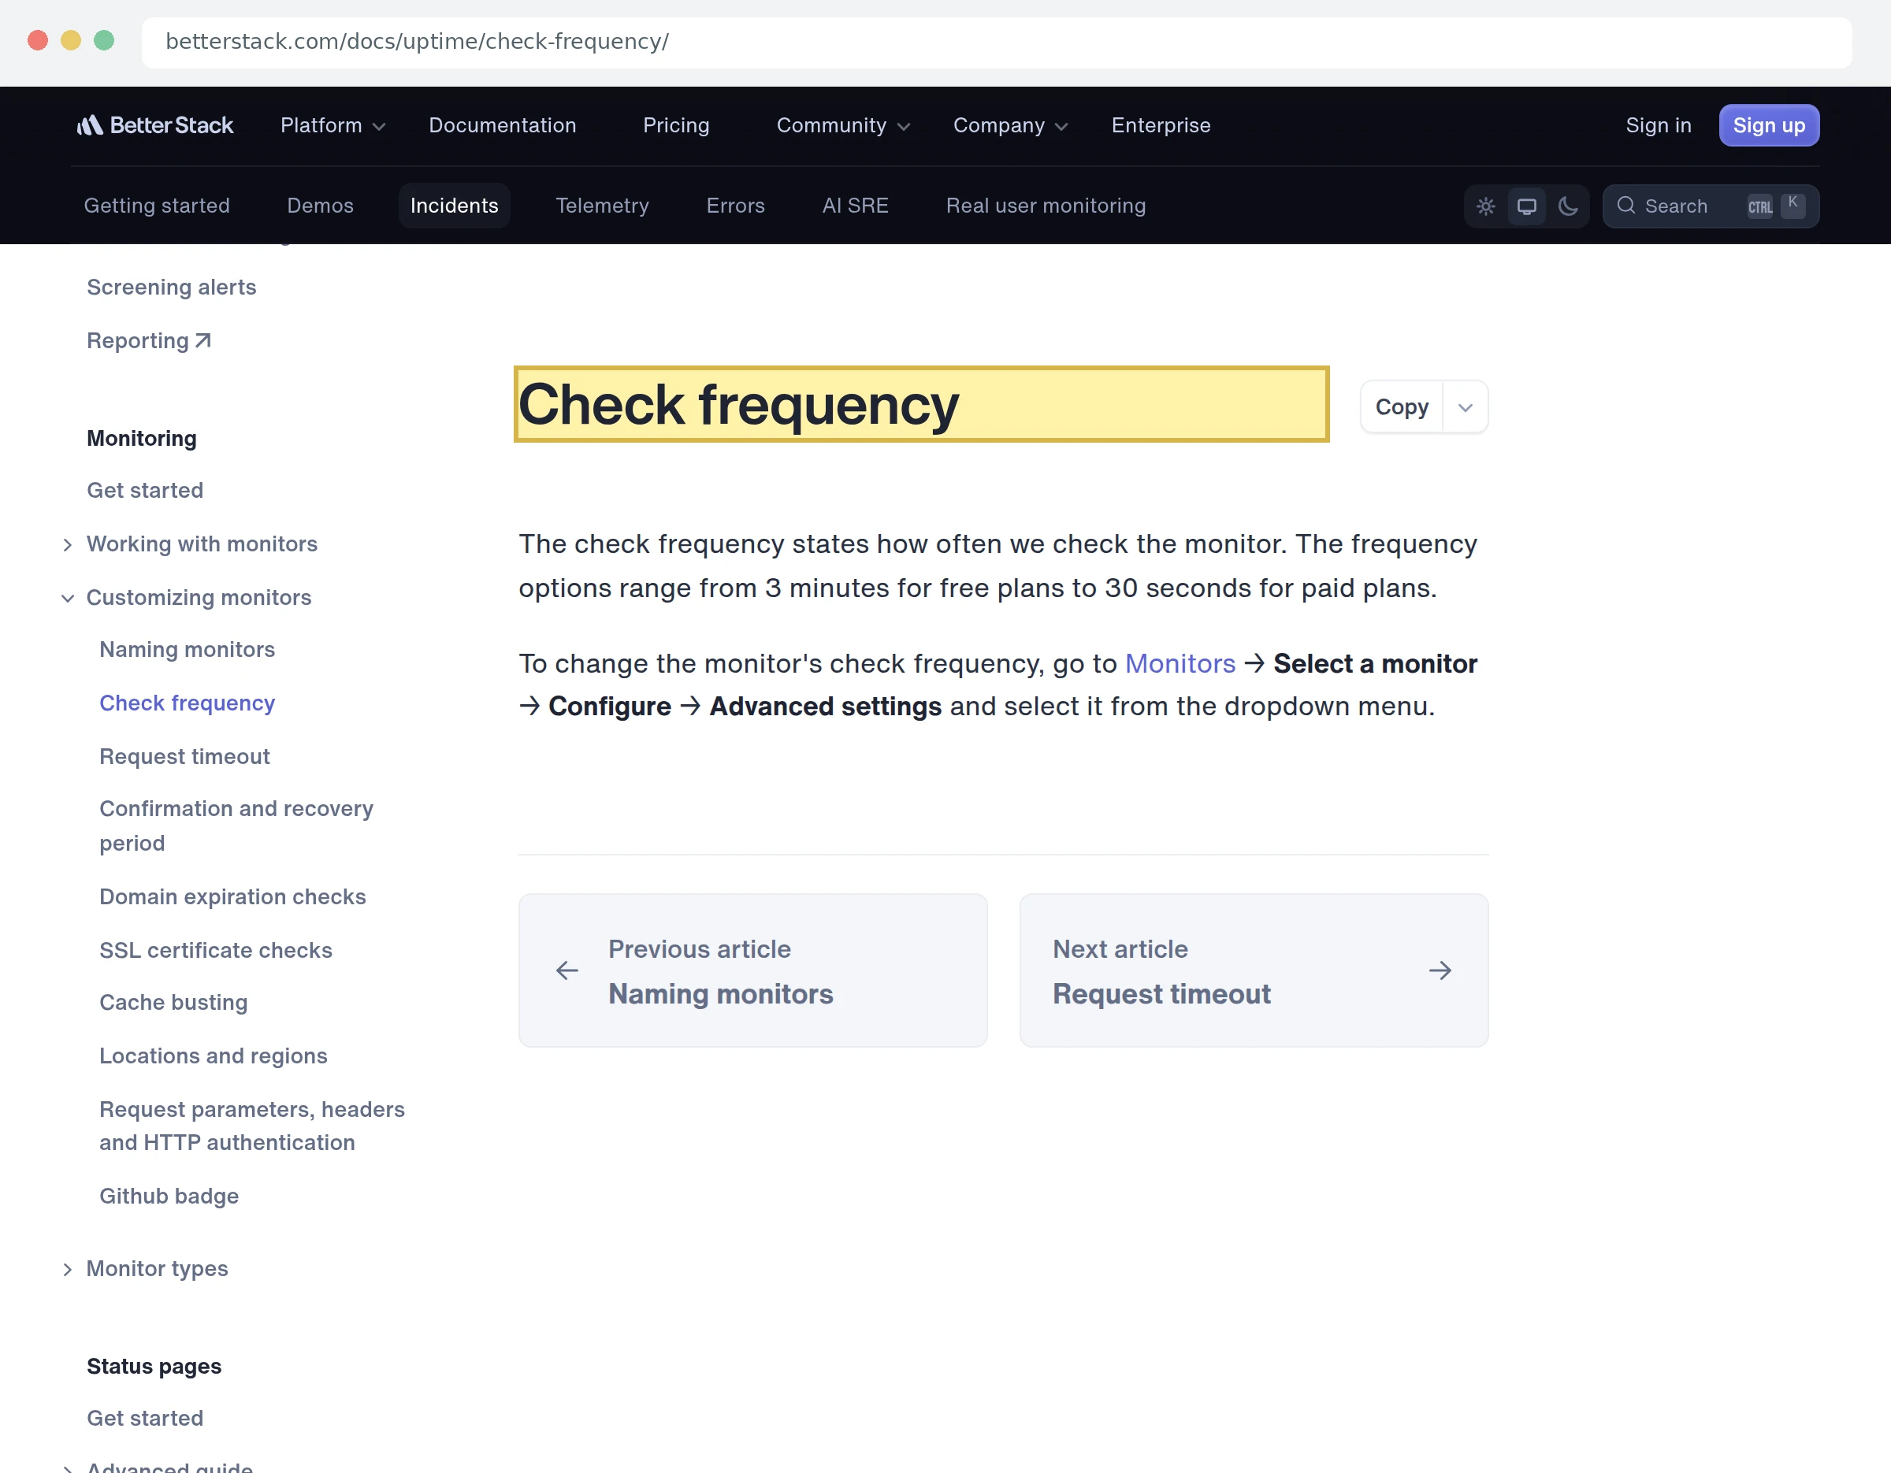The height and width of the screenshot is (1473, 1891).
Task: Open Get started under Status pages
Action: (145, 1419)
